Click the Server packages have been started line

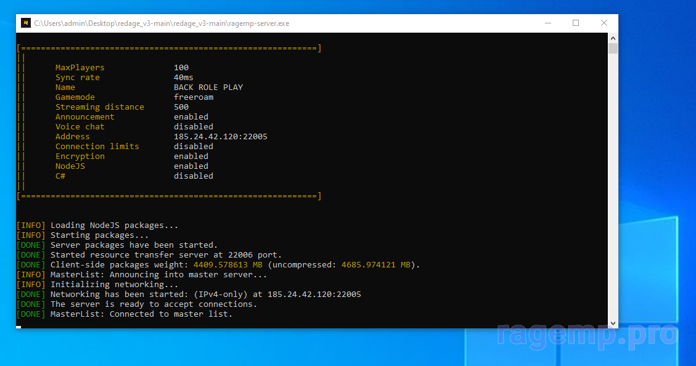click(117, 245)
